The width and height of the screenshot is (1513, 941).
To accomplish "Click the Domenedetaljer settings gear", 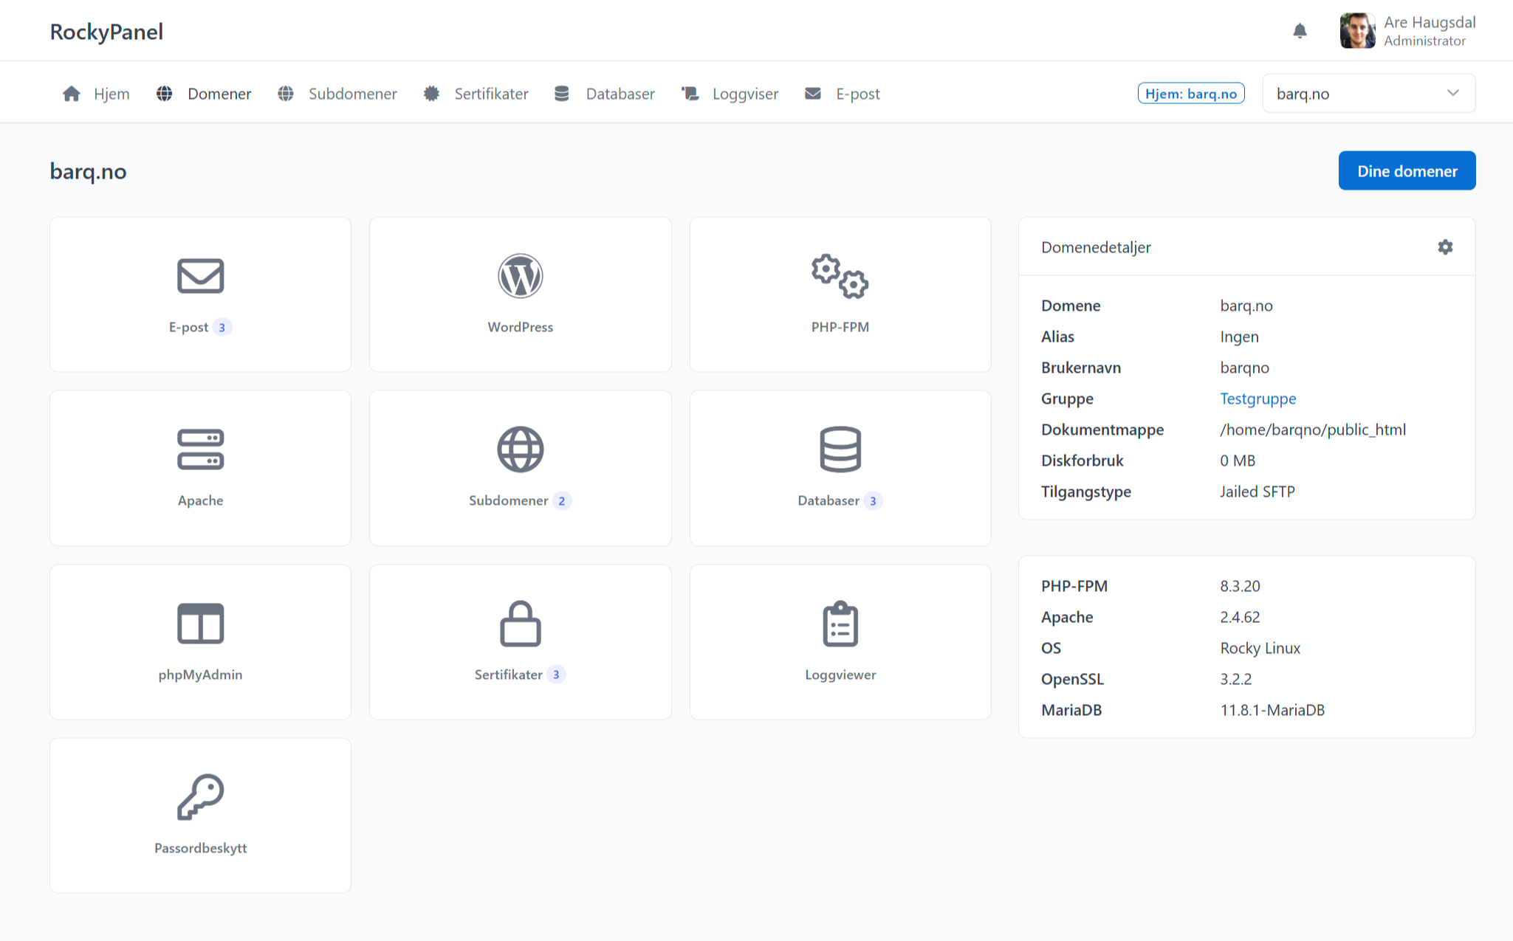I will [x=1445, y=247].
